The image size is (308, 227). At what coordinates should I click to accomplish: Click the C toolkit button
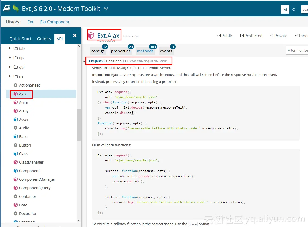(294, 9)
